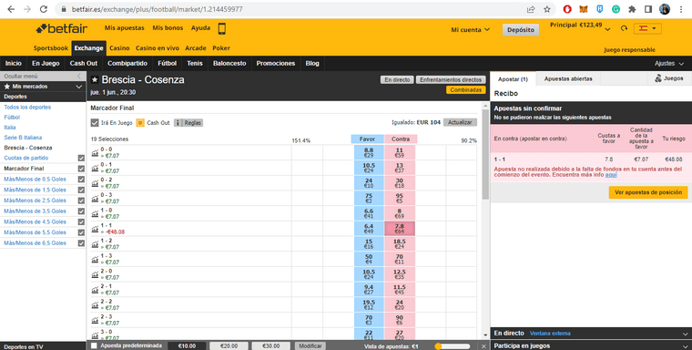The width and height of the screenshot is (692, 350).
Task: Click the Ver apuestas de posición button
Action: coord(648,192)
